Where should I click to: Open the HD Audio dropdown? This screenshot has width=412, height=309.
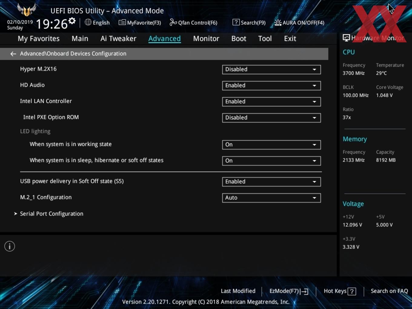271,85
